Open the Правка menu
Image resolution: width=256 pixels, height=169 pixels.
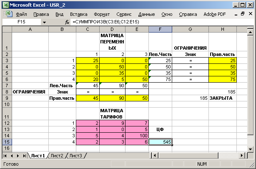(41, 14)
